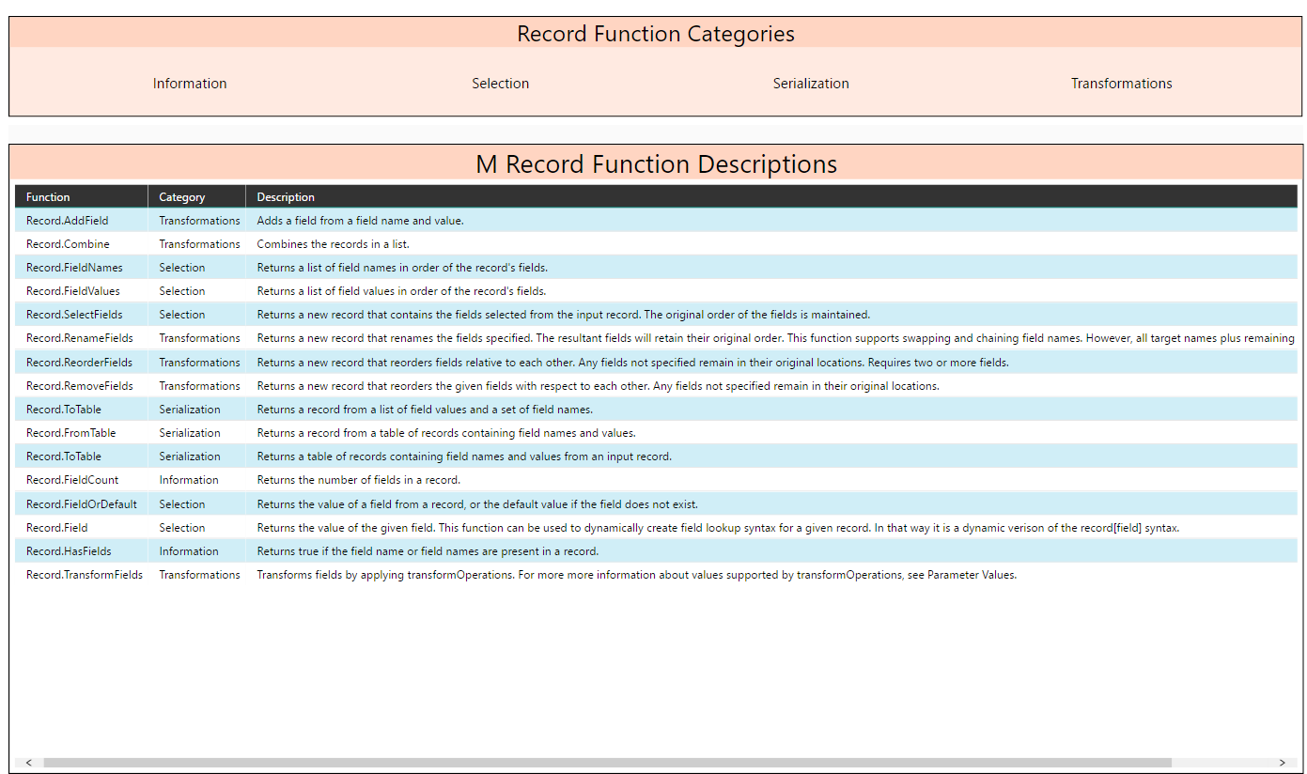Click the left arrow of the horizontal scrollbar
Image resolution: width=1307 pixels, height=774 pixels.
pyautogui.click(x=29, y=763)
